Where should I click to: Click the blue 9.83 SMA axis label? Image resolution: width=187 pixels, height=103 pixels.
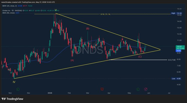[178, 51]
